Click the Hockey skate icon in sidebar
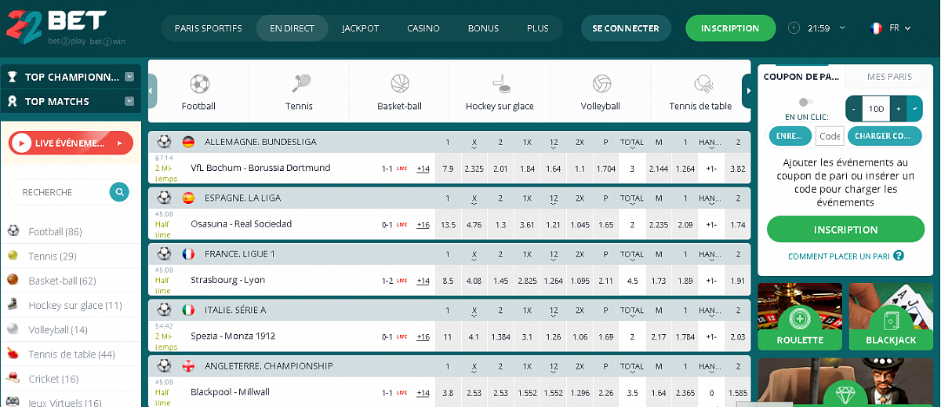The image size is (941, 407). (13, 305)
